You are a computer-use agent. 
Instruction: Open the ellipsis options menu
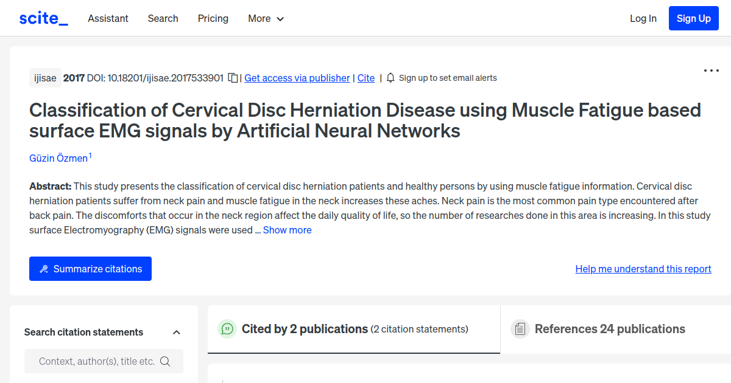(711, 71)
